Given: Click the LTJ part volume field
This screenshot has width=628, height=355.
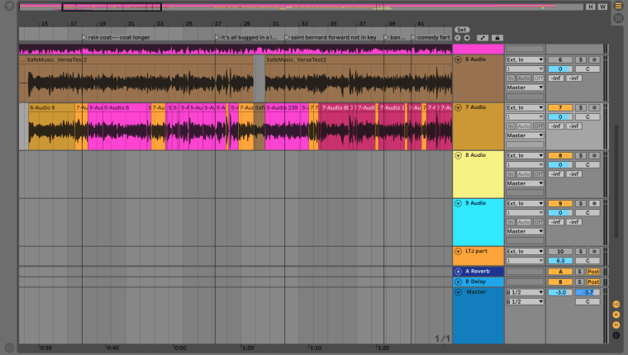Looking at the screenshot, I should (559, 261).
